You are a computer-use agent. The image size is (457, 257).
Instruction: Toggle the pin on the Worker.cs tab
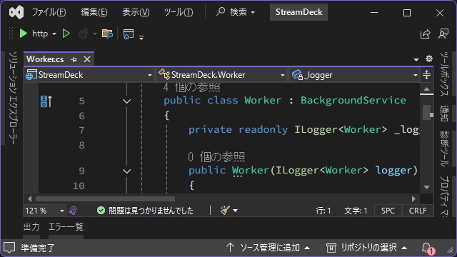pos(74,59)
